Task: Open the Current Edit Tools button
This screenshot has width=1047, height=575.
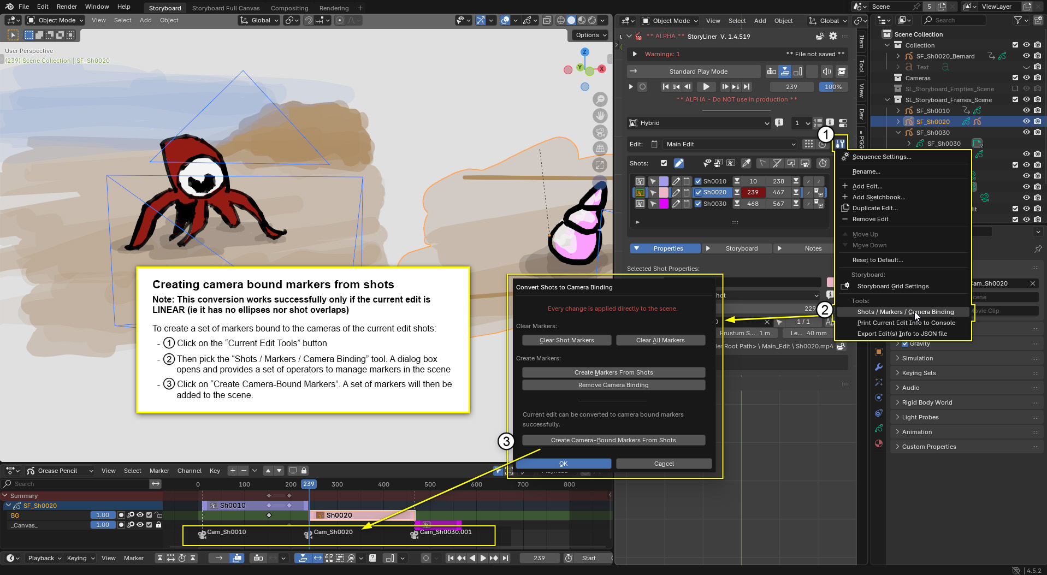Action: [x=839, y=144]
